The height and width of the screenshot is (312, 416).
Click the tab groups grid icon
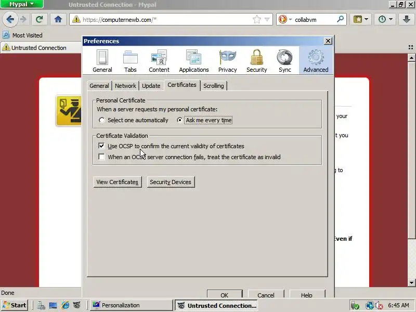coord(411,47)
